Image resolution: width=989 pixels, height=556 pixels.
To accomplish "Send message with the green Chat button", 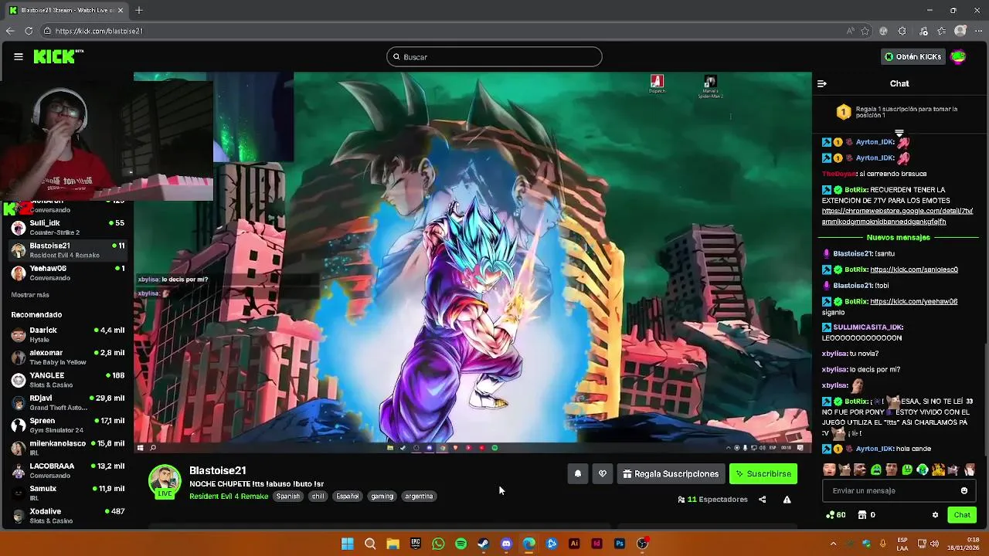I will tap(962, 515).
